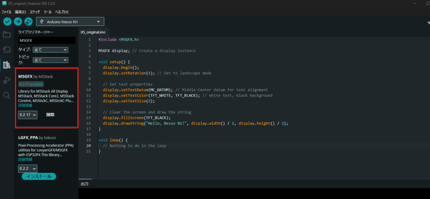Start the debugger with the Debug button

pyautogui.click(x=29, y=21)
